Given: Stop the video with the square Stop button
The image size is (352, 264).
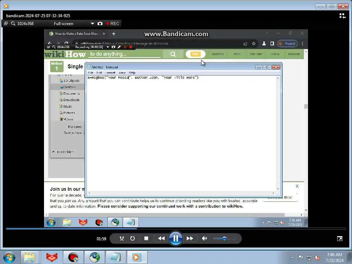Looking at the screenshot, I should [146, 239].
